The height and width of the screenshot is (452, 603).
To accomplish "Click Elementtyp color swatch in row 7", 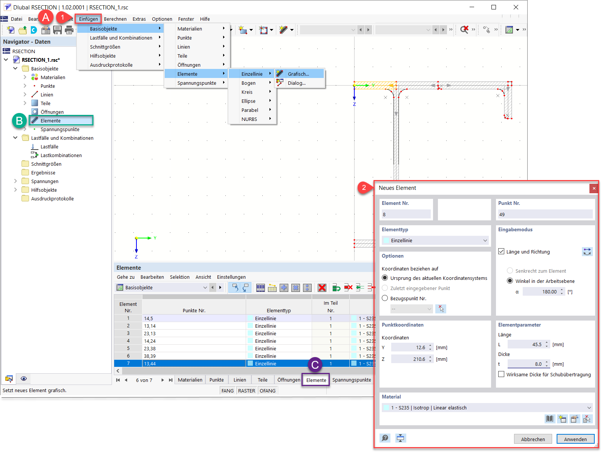I will coord(250,363).
